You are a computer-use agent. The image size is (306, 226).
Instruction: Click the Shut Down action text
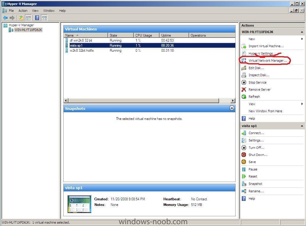[x=258, y=155]
